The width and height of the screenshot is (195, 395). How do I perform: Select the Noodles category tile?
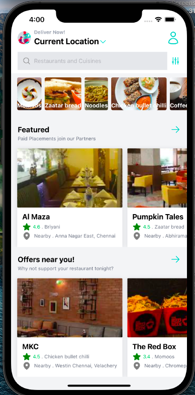tap(96, 93)
